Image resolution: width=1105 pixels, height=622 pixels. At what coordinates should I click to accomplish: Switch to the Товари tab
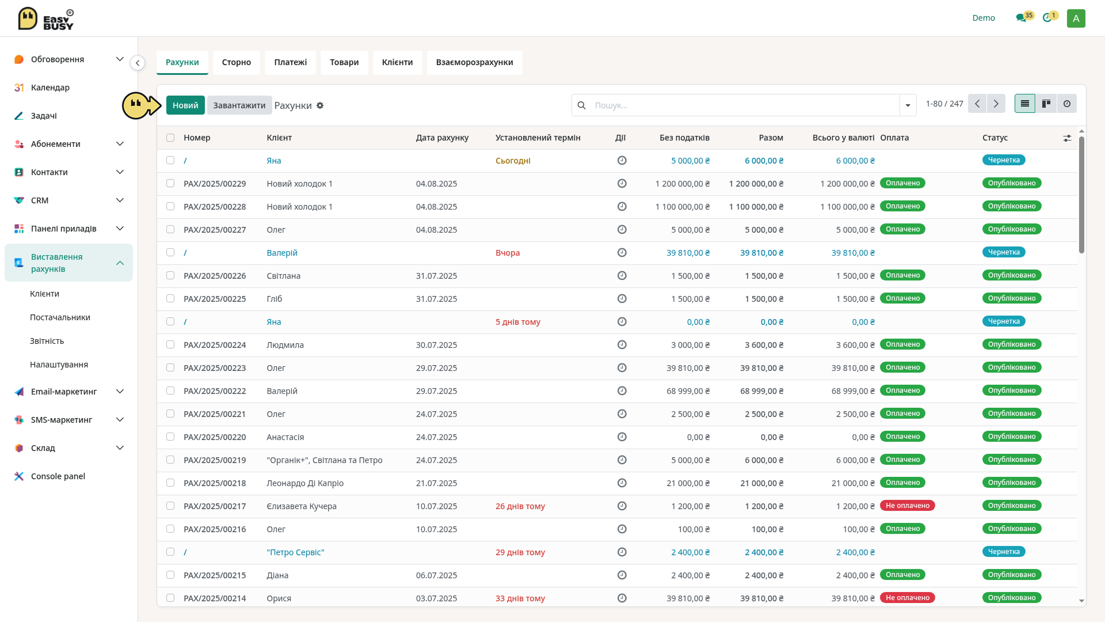point(344,62)
